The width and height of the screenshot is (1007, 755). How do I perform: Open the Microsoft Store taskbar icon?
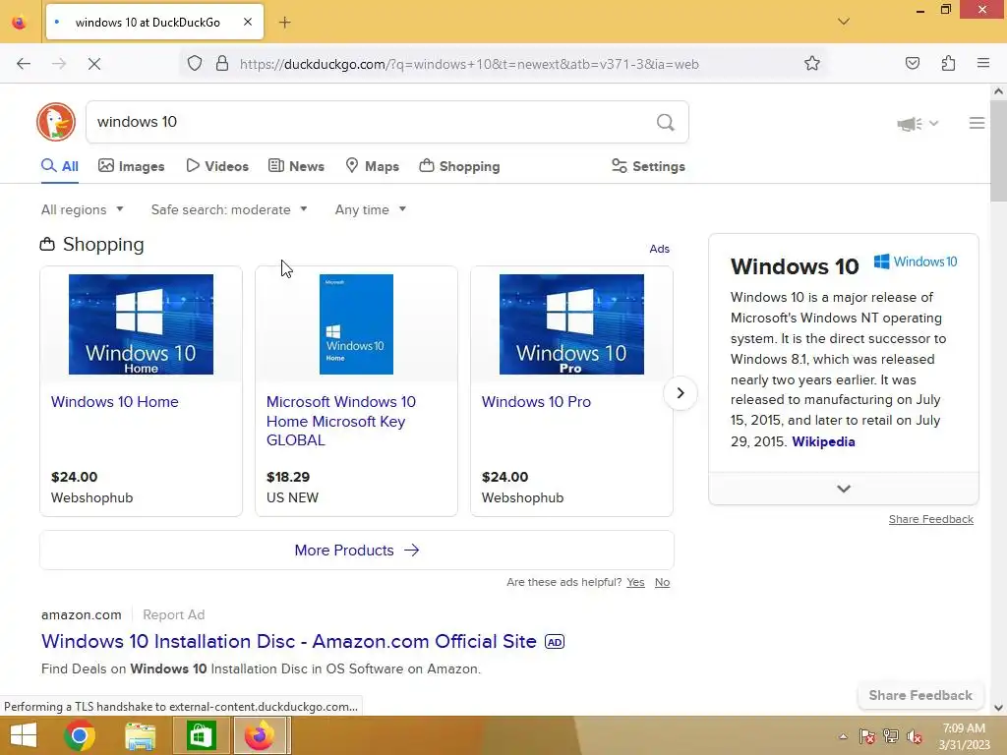pyautogui.click(x=201, y=735)
